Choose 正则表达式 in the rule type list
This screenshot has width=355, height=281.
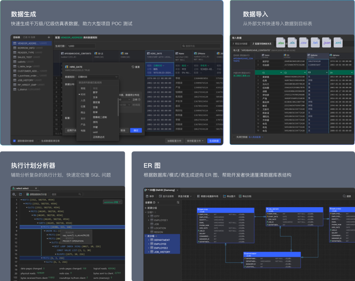tap(99, 137)
